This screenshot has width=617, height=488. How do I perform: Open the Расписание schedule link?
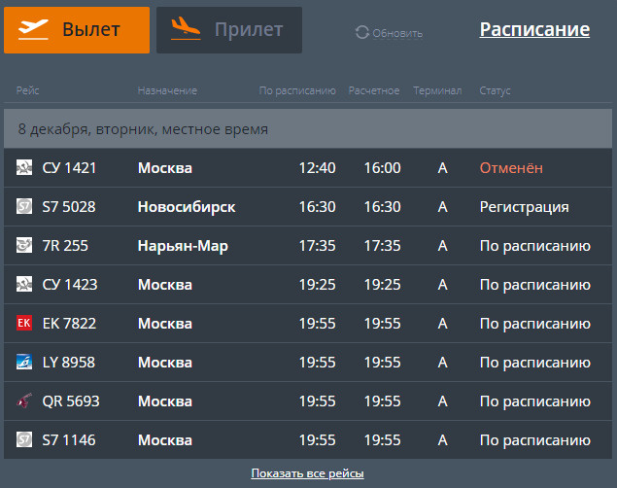534,29
